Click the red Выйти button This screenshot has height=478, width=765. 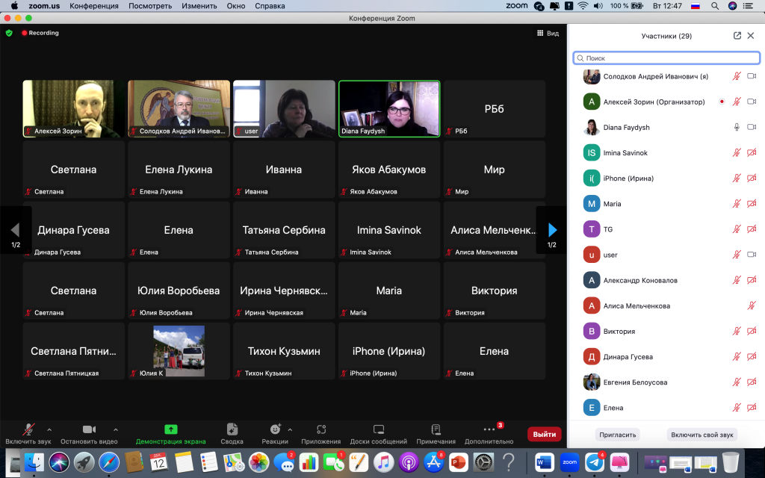click(x=545, y=434)
